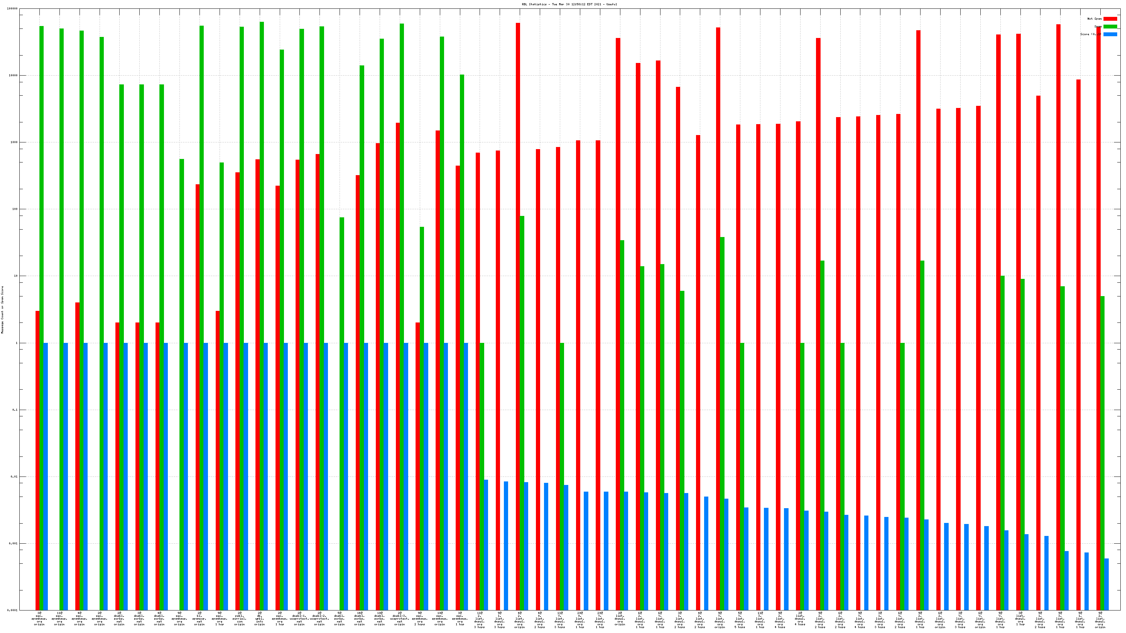Image resolution: width=1126 pixels, height=633 pixels.
Task: Click the db.wpbl.info origin x-axis label
Action: pos(260,619)
